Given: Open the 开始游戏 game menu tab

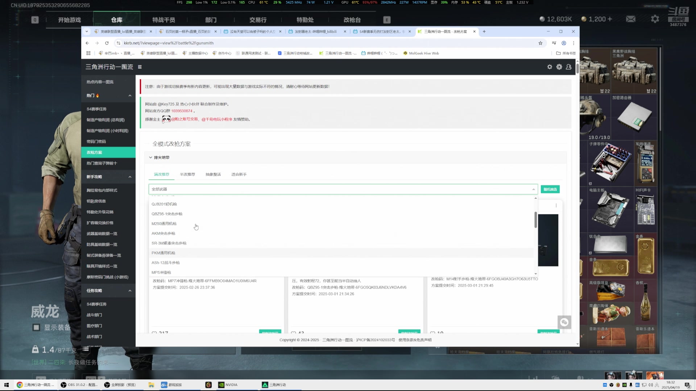Looking at the screenshot, I should pos(69,20).
